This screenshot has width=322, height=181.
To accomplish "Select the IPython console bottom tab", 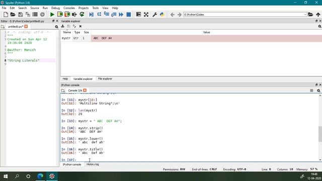I will pyautogui.click(x=72, y=164).
